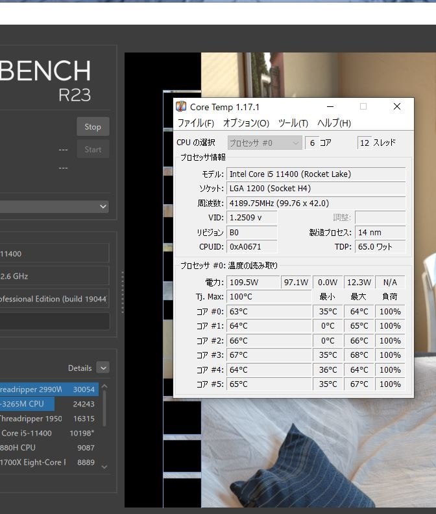Expand the Details ranking dropdown in Cinebench
This screenshot has height=514, width=436.
[103, 368]
